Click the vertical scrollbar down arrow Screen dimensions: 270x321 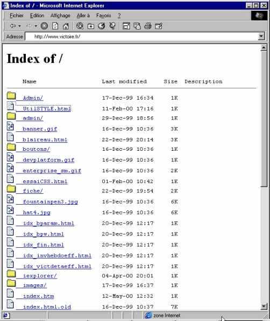pos(264,306)
